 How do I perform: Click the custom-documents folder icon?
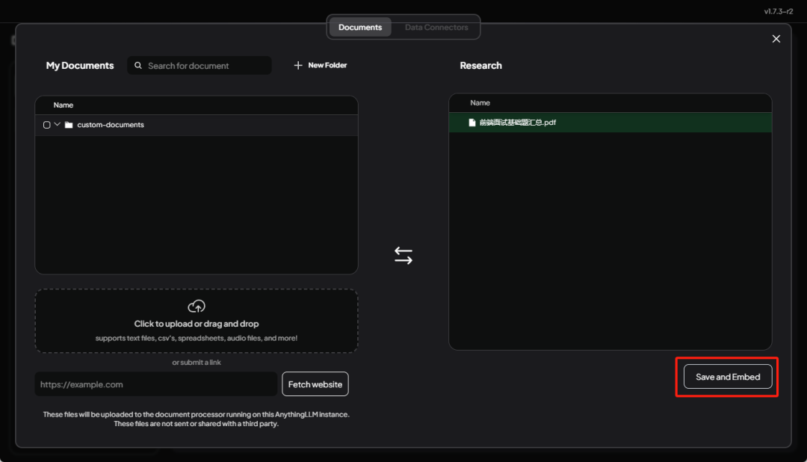[69, 125]
